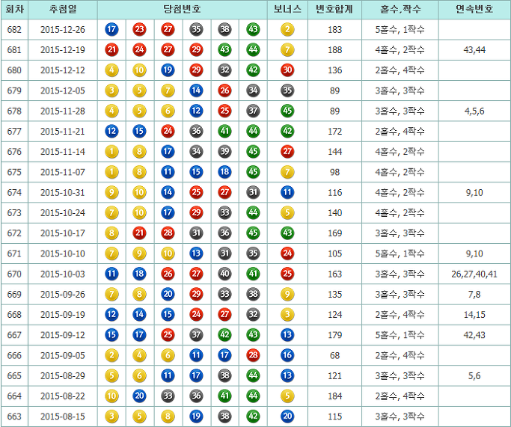Image resolution: width=511 pixels, height=427 pixels.
Task: Select gray bonus ball 35 in round 679
Action: [x=287, y=90]
